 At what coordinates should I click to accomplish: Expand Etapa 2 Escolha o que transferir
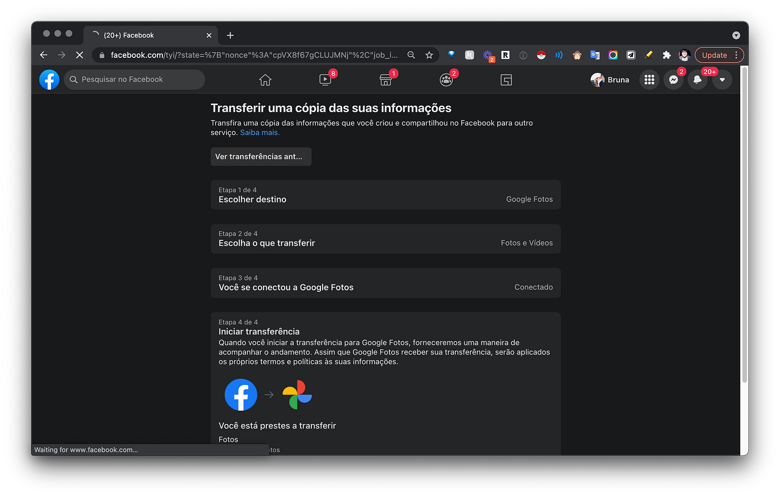[x=386, y=239]
